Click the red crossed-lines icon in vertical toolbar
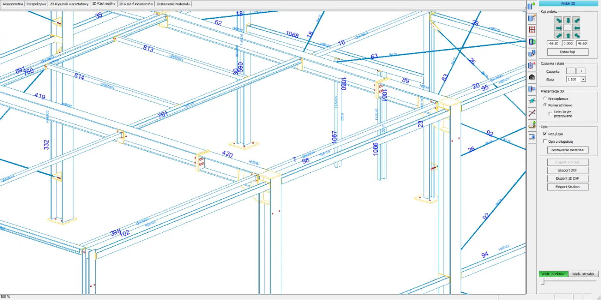 (532, 113)
